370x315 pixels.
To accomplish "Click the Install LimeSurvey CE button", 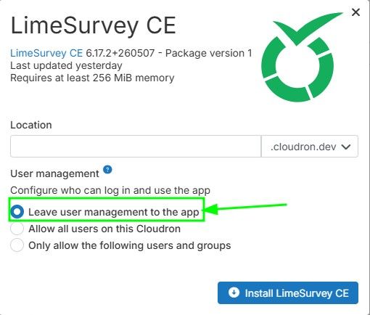I will coord(288,292).
